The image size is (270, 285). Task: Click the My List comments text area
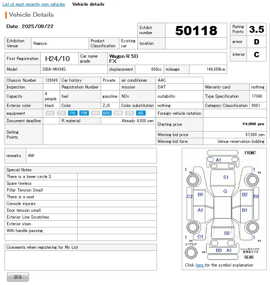tap(80, 260)
